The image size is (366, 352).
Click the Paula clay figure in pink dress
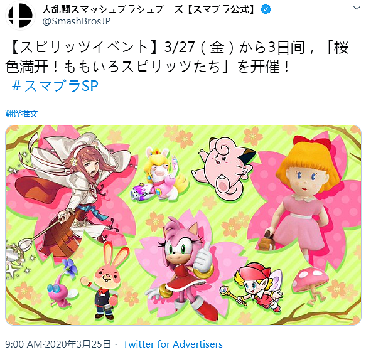[x=301, y=198]
